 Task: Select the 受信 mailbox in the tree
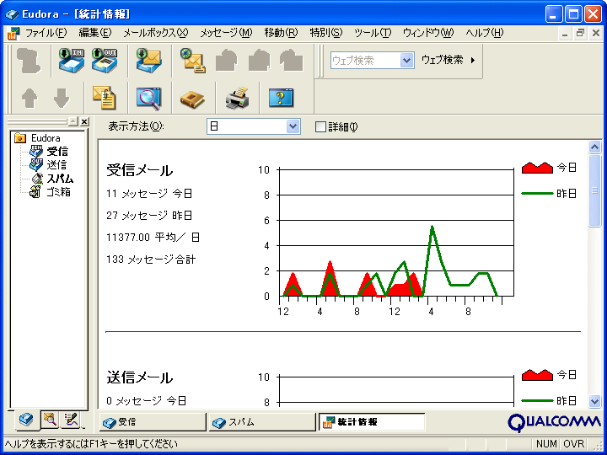tap(57, 152)
